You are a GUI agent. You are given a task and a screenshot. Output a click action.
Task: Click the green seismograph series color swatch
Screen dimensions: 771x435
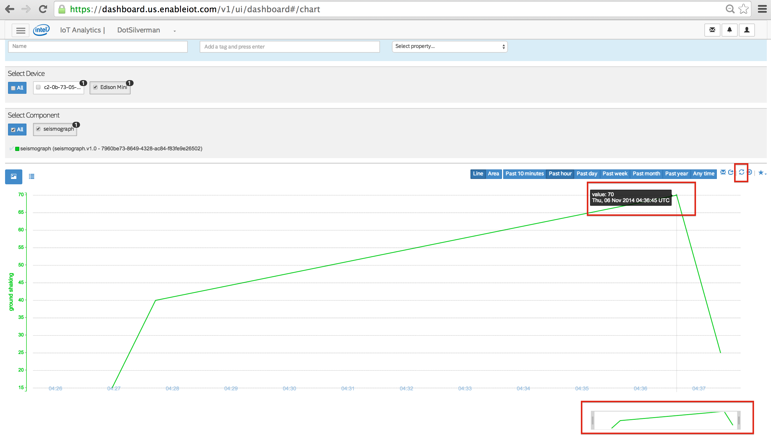pyautogui.click(x=17, y=149)
